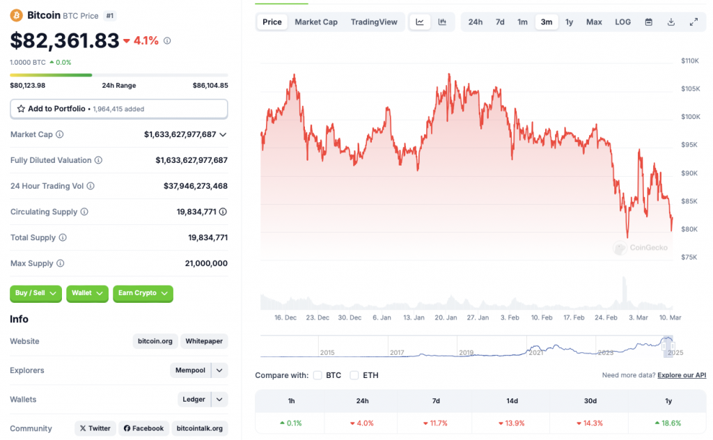Click the 30d 14.3% performance cell

[590, 423]
